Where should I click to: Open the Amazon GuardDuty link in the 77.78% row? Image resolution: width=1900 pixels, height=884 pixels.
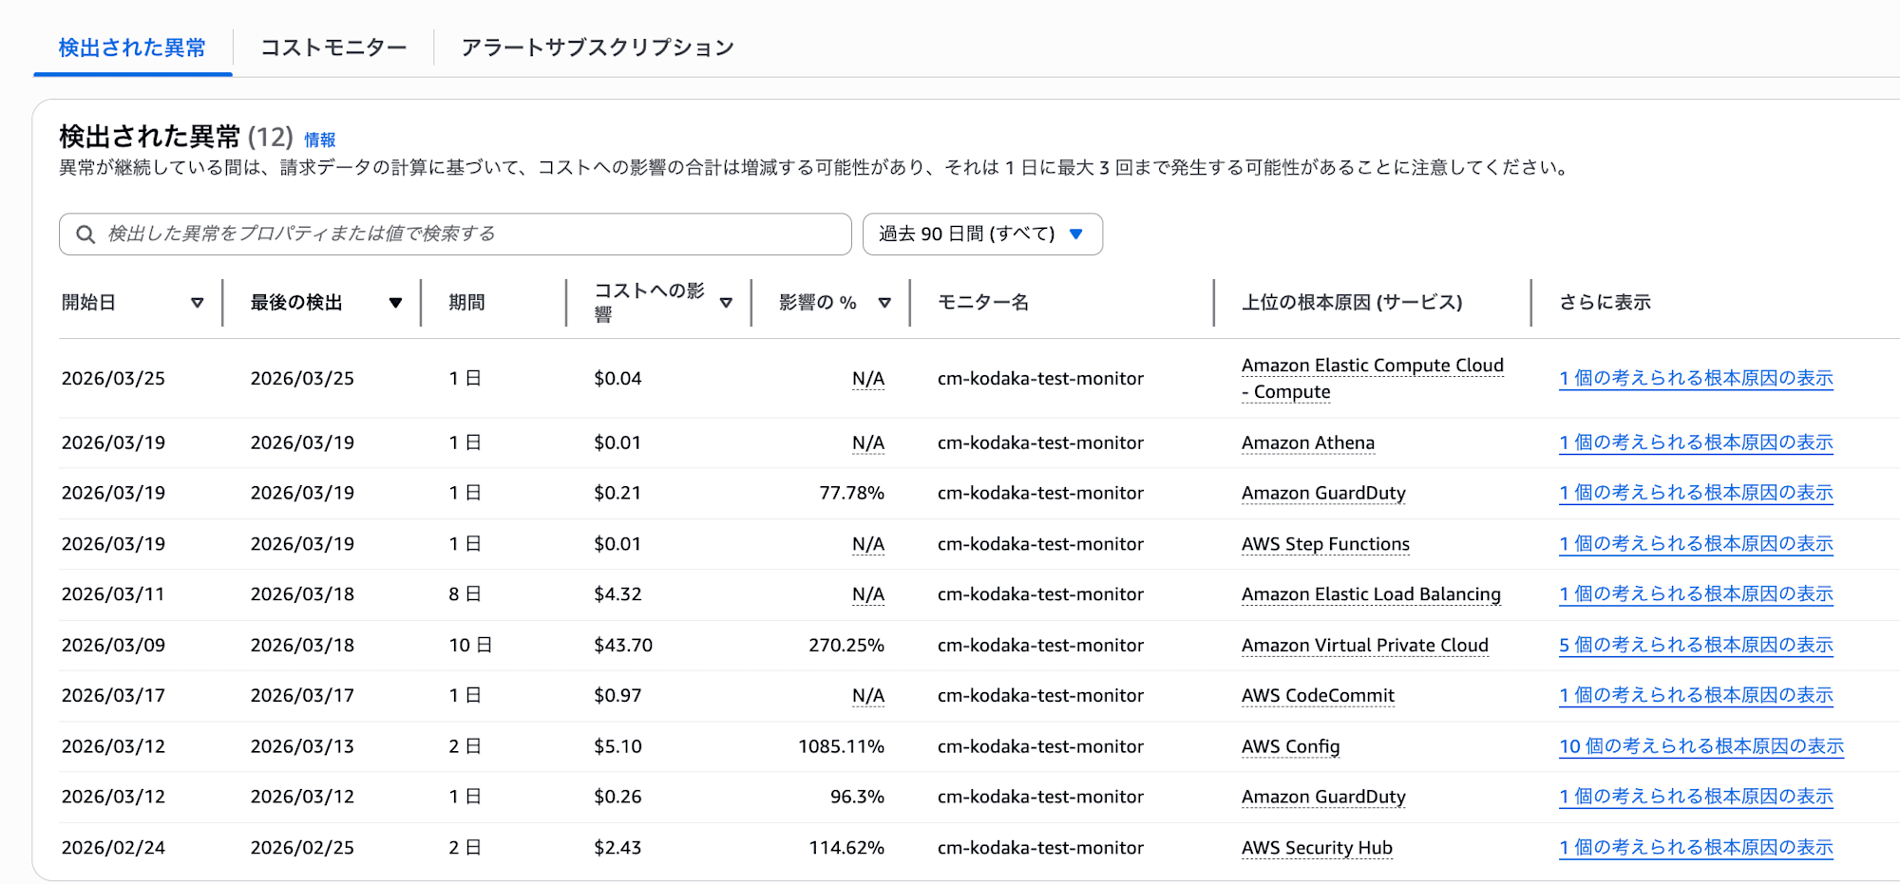(x=1322, y=493)
